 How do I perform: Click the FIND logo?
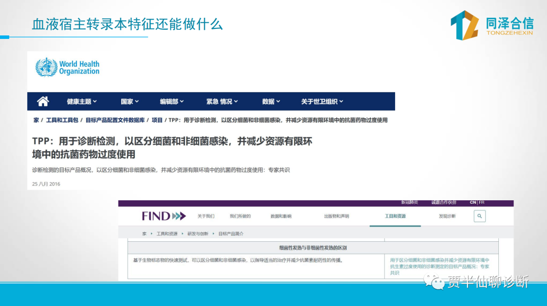[164, 216]
